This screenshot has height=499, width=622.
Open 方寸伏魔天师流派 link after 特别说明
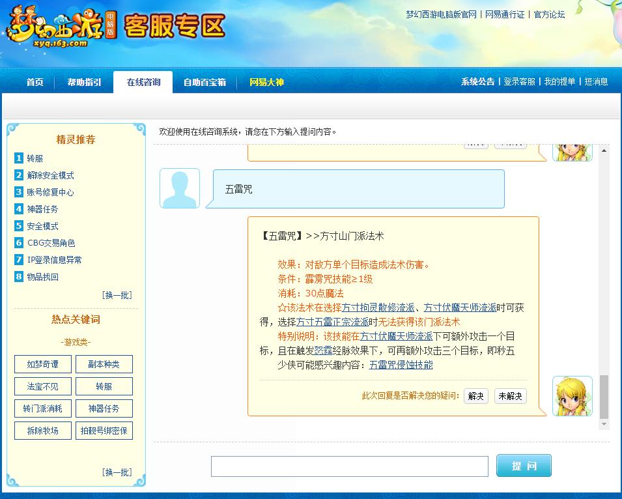tap(396, 336)
